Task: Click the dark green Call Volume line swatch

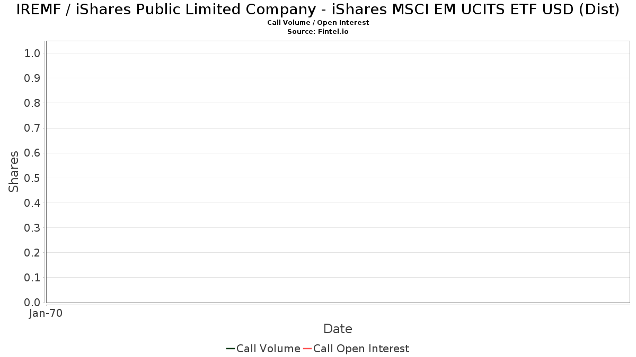Action: (x=231, y=349)
